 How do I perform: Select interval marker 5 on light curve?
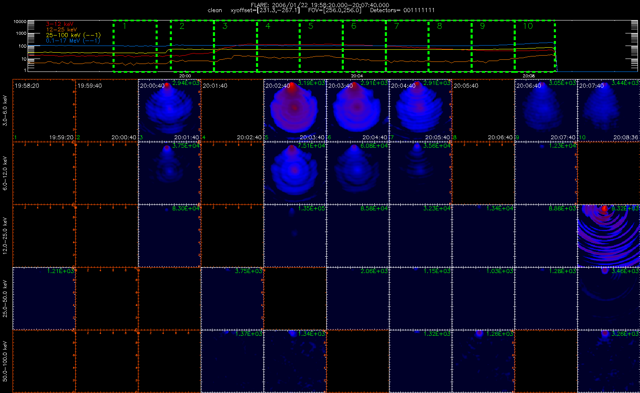[x=311, y=26]
